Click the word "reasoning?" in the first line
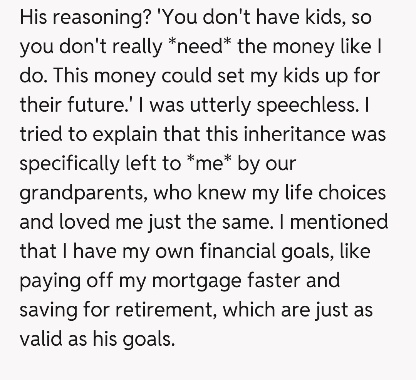416x380 pixels. coord(99,18)
